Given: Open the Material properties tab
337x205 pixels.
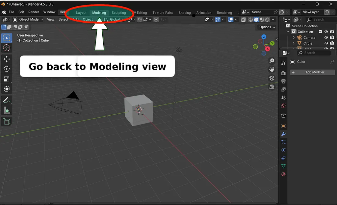Looking at the screenshot, I should 283,174.
